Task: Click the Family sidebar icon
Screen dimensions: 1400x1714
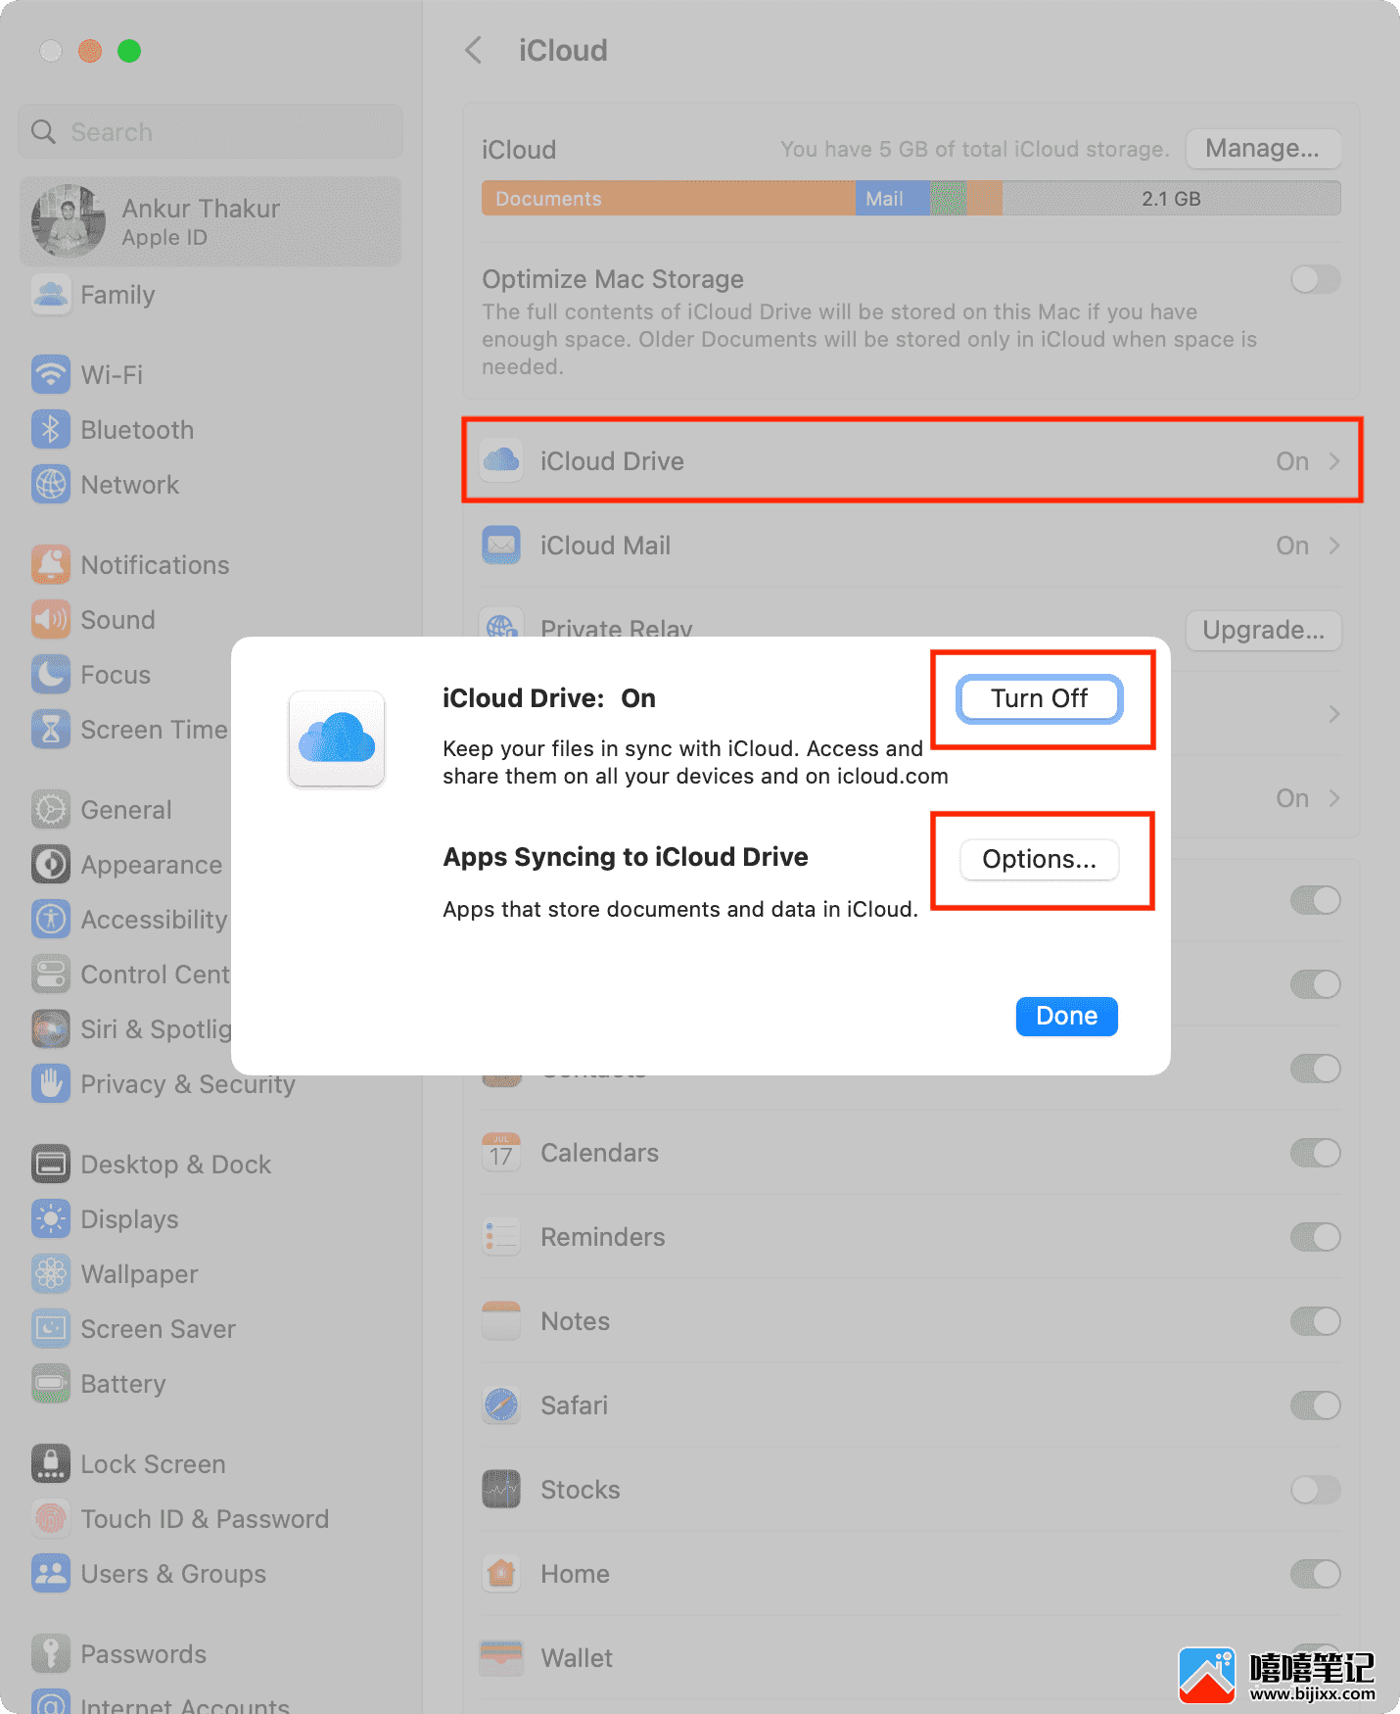Action: tap(51, 295)
